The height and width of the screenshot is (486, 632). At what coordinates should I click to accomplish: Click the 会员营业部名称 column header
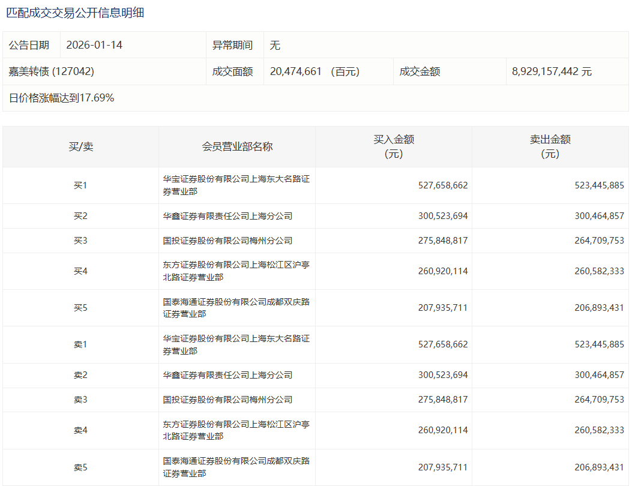click(237, 146)
